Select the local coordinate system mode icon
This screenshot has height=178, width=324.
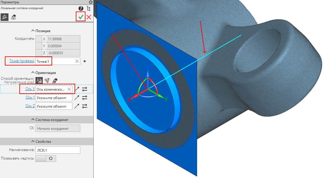pos(4,17)
